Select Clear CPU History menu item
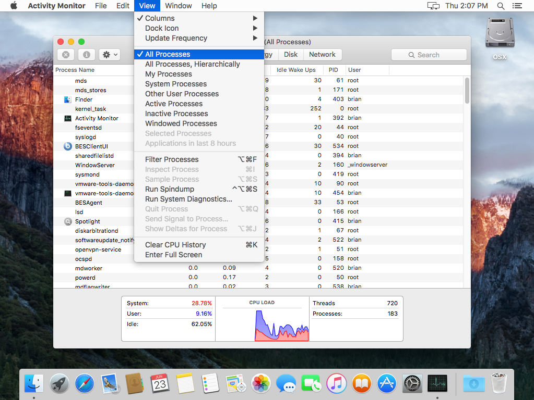 (199, 245)
